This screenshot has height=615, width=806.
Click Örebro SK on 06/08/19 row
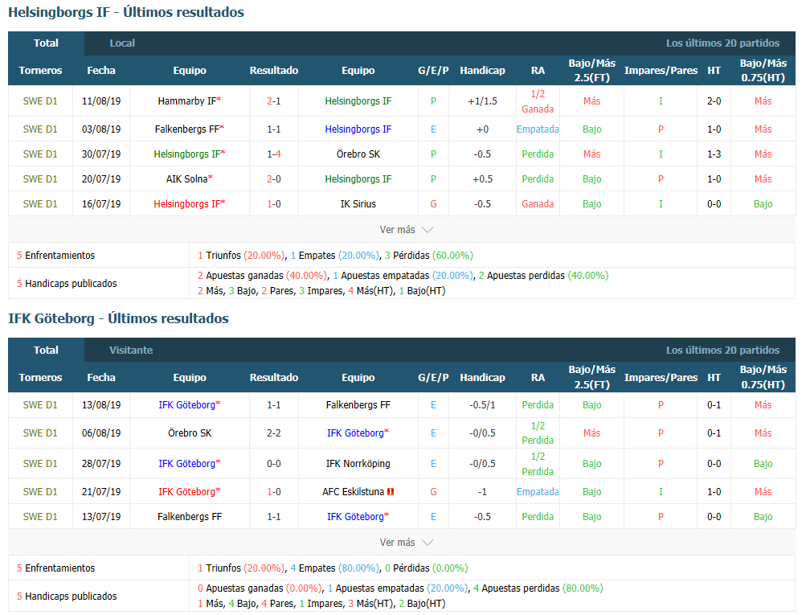[x=190, y=433]
